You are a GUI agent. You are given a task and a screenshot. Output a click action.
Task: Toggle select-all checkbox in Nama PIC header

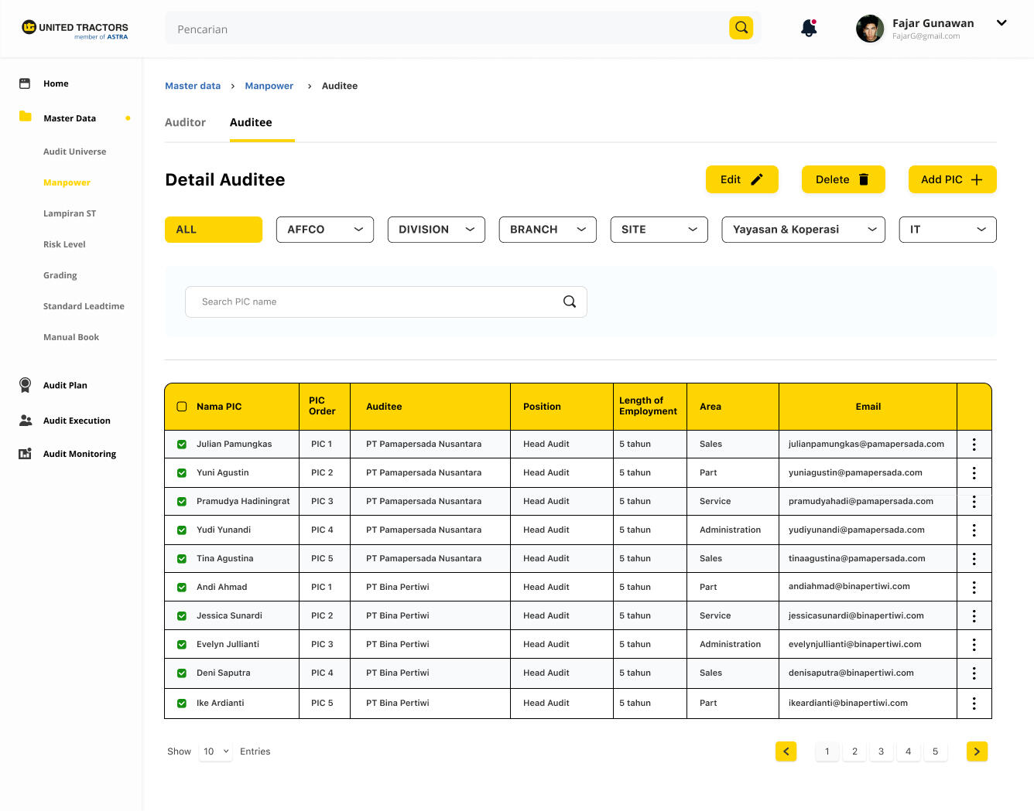point(182,407)
